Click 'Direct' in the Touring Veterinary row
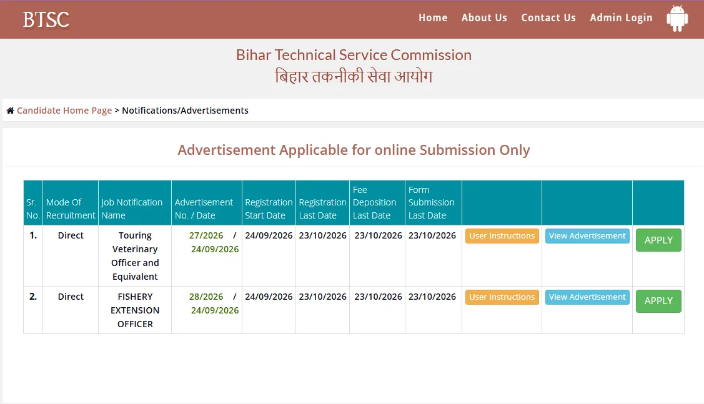The width and height of the screenshot is (704, 404). (71, 235)
